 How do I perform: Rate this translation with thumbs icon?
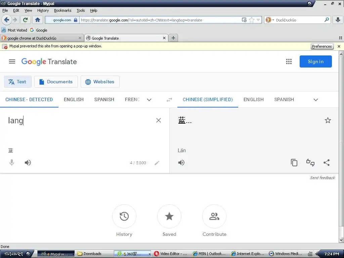point(310,163)
